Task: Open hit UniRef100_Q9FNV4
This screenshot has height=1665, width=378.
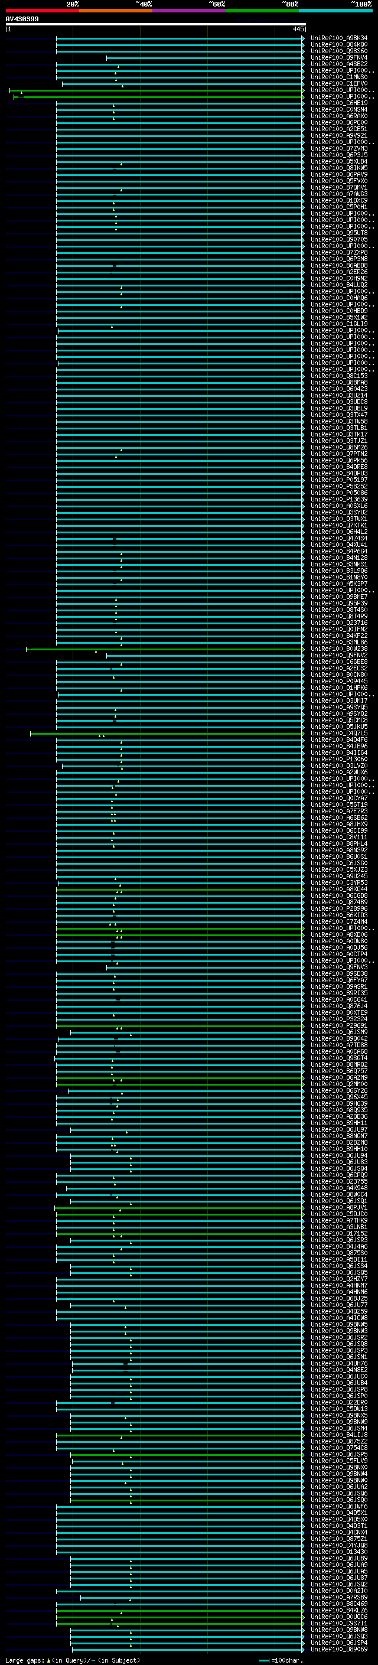Action: (338, 57)
